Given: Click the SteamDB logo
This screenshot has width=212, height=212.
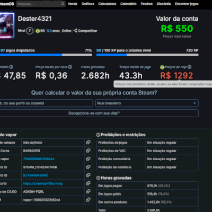Looking at the screenshot, I should 7,4.
